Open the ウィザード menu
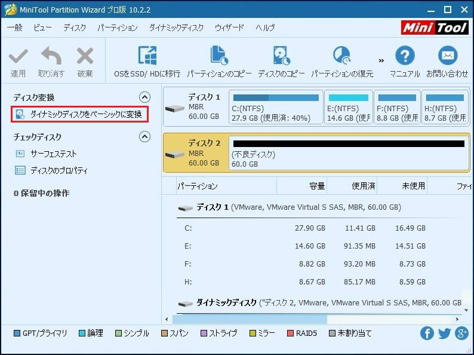474x355 pixels. 229,27
